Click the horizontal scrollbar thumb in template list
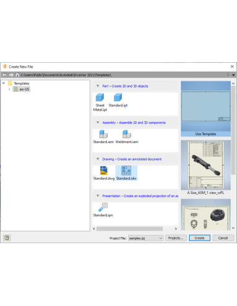Screen dimensions: 237x306 tap(129, 229)
